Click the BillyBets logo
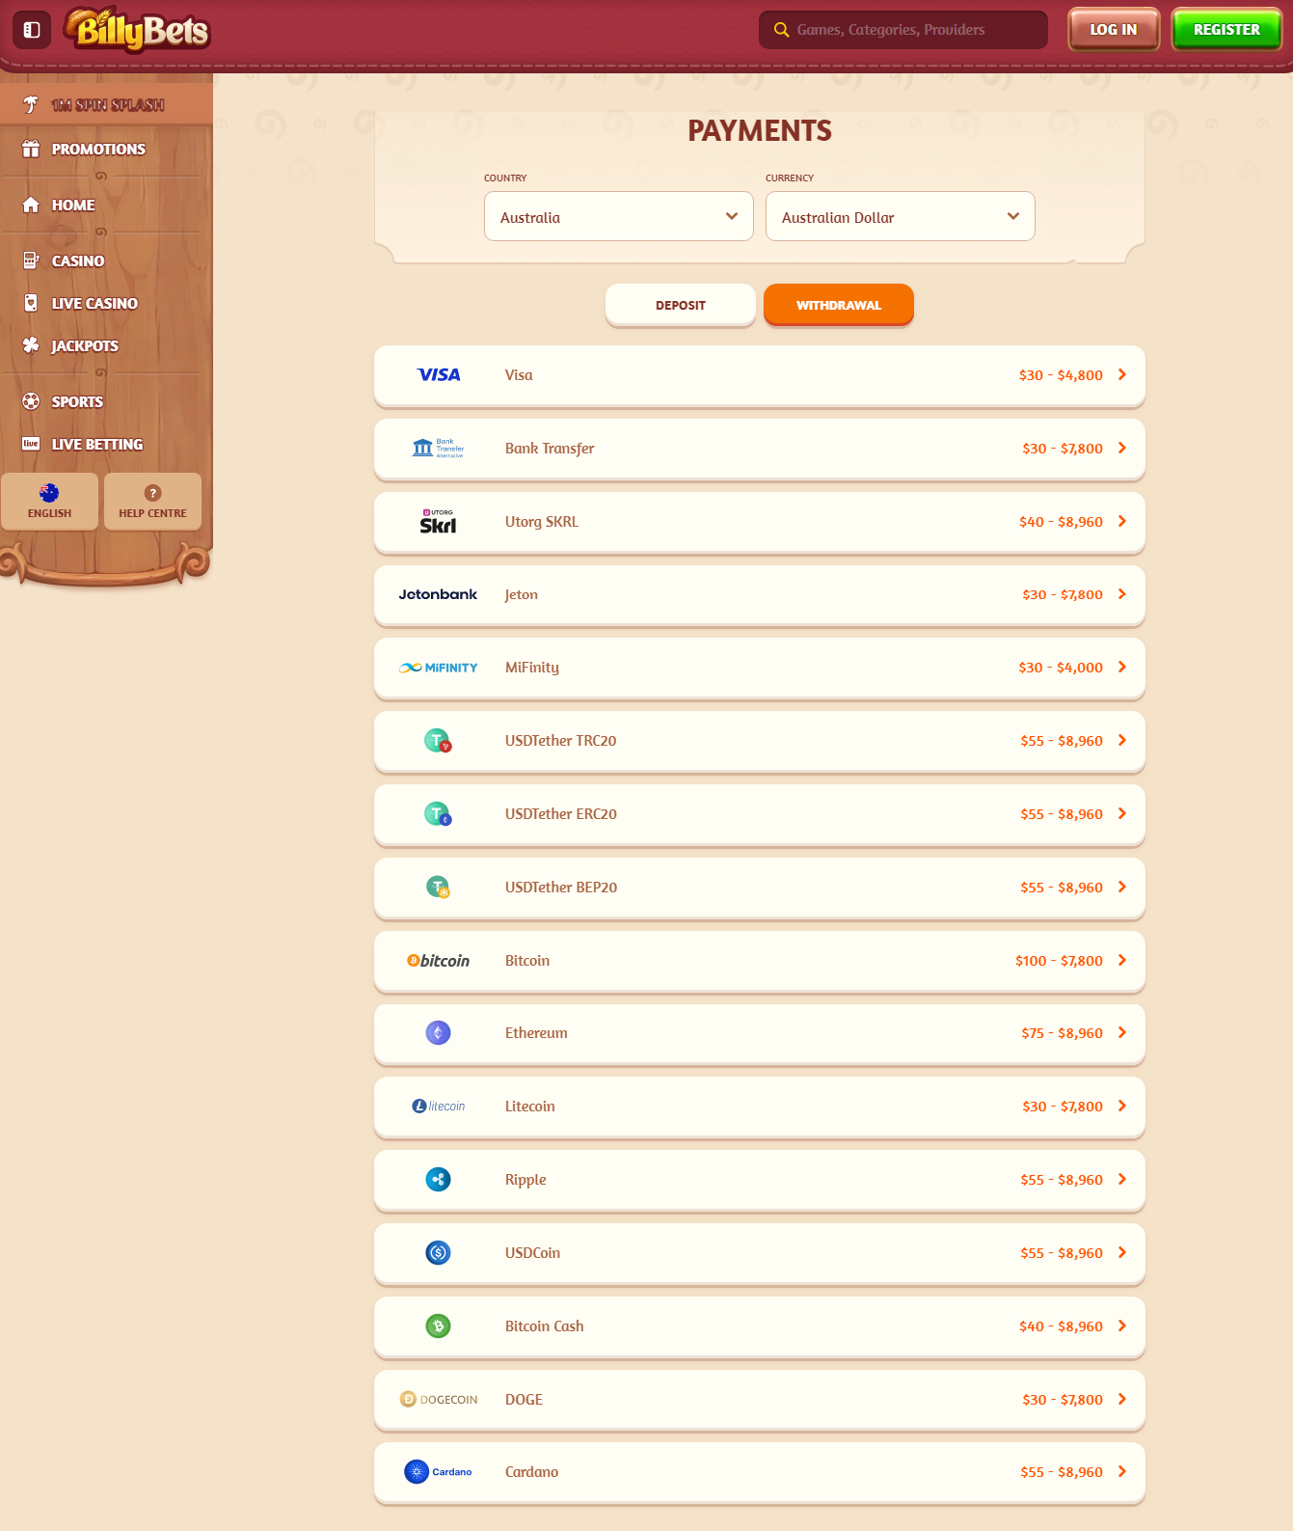The image size is (1293, 1531). tap(138, 30)
